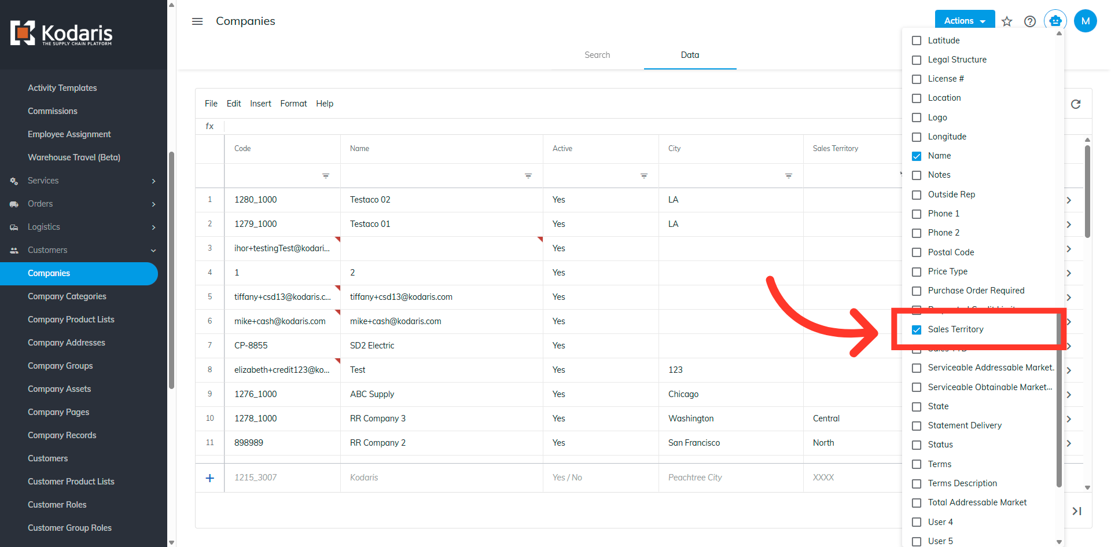
Task: Click the column list scrollbar
Action: [x=1059, y=399]
